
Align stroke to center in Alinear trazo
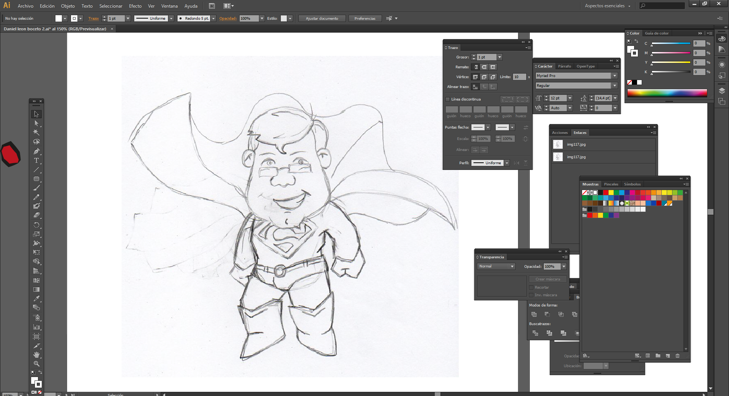tap(475, 87)
